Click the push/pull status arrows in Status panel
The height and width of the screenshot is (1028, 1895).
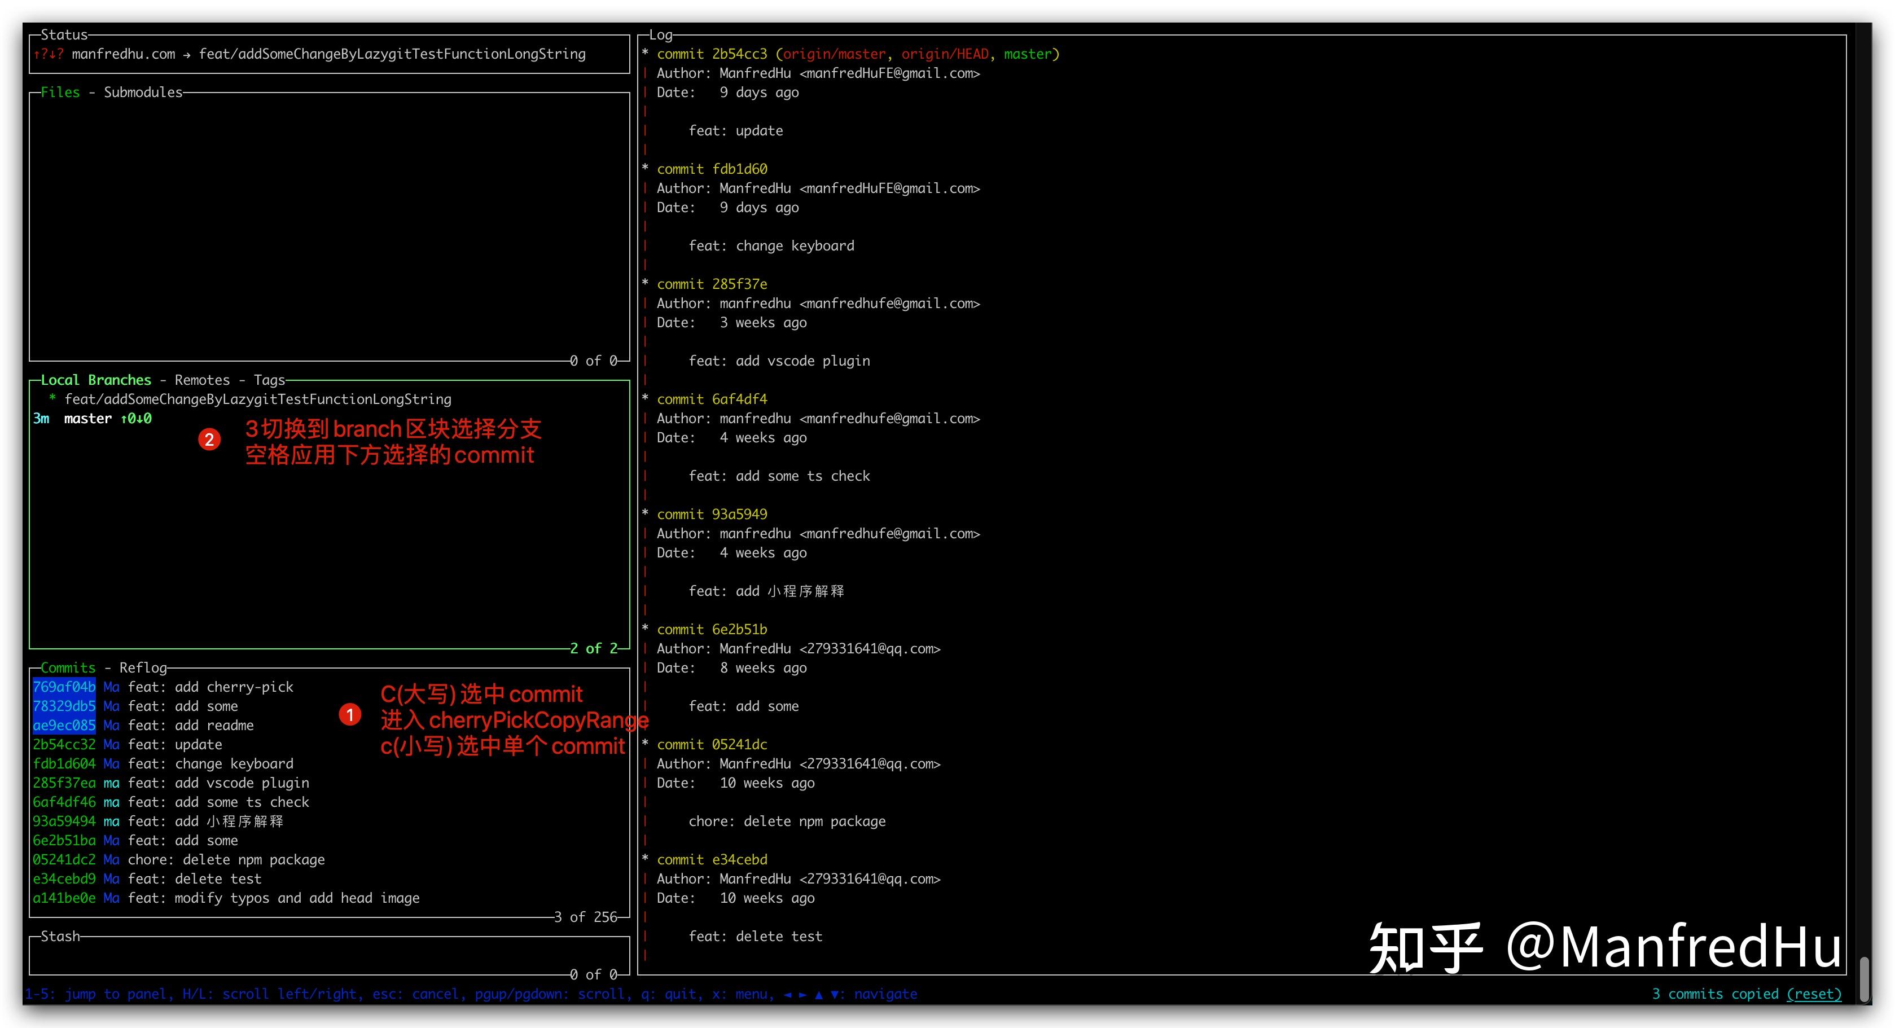click(x=50, y=54)
